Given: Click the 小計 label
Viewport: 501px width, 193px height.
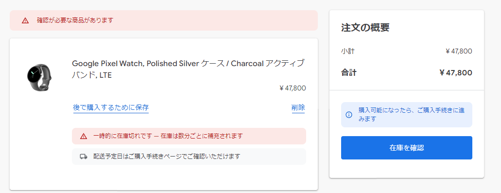Looking at the screenshot, I should [x=347, y=51].
